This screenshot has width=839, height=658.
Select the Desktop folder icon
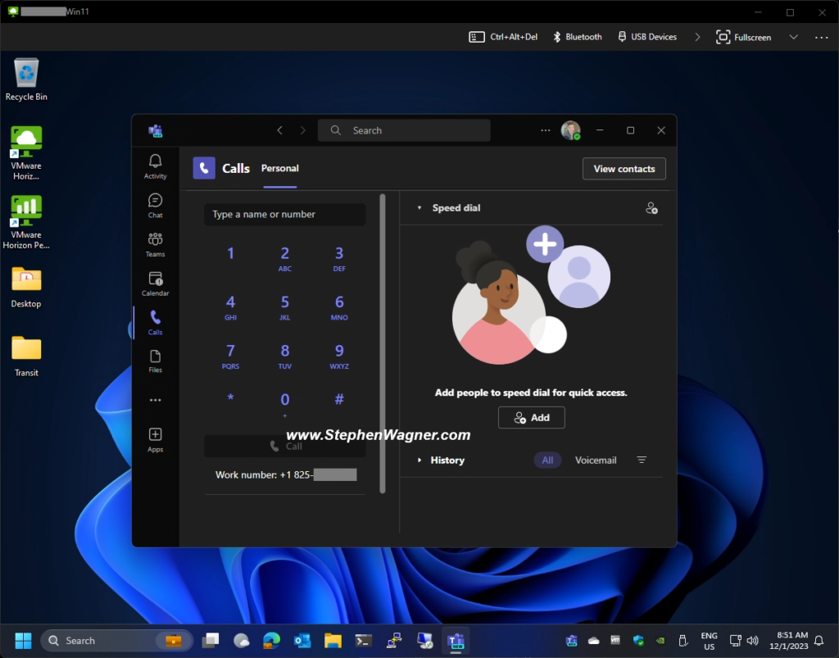26,288
